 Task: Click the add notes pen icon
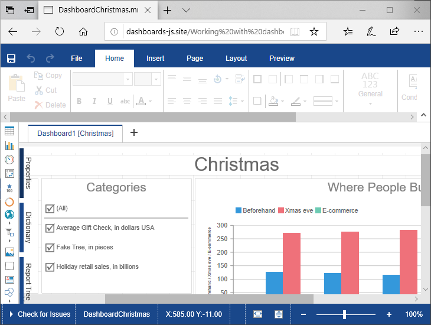(371, 32)
